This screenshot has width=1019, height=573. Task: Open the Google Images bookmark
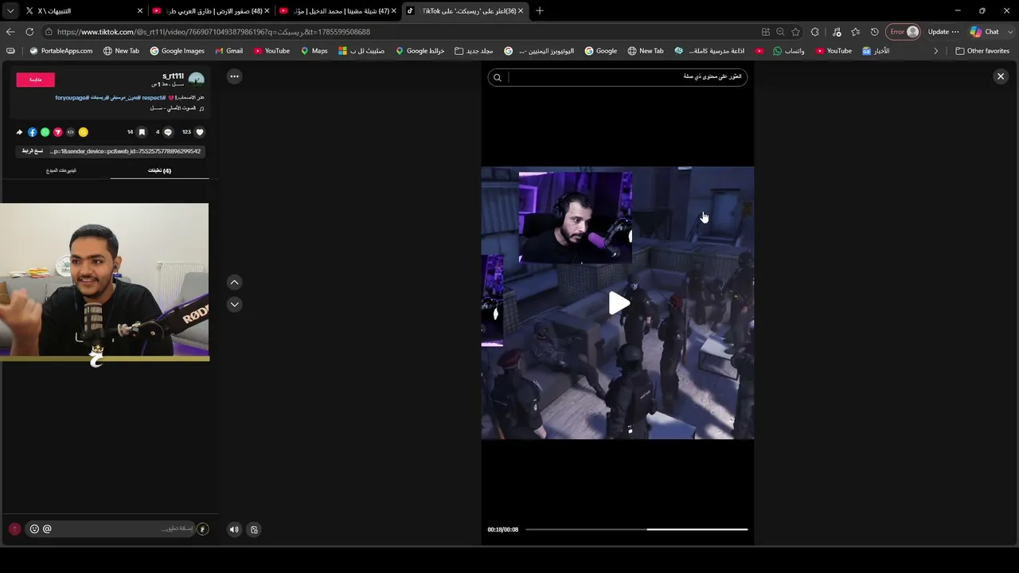177,51
